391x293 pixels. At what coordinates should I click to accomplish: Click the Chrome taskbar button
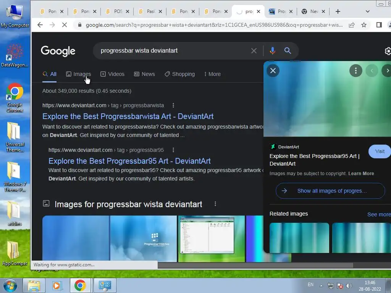click(x=80, y=285)
